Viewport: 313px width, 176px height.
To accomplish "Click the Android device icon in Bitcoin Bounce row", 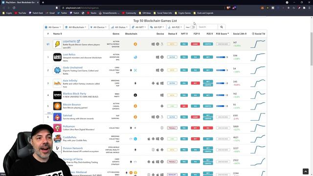I will (x=162, y=106).
